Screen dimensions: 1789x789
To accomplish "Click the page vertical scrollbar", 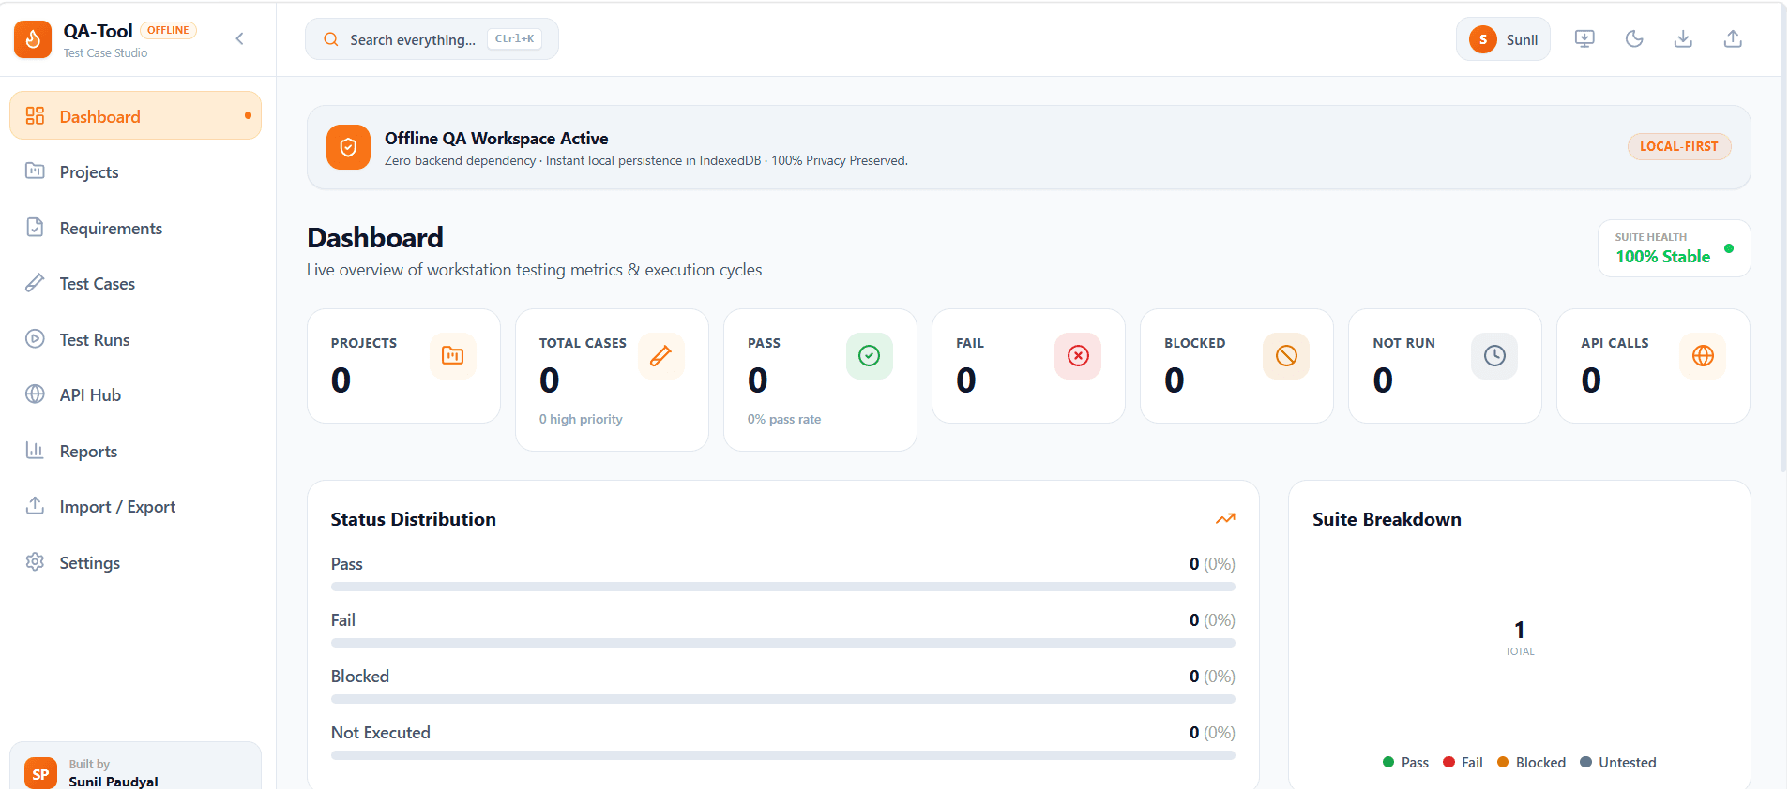I will pos(1784,239).
